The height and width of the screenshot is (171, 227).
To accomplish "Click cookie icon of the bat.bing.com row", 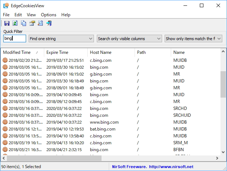I will click(x=5, y=129).
